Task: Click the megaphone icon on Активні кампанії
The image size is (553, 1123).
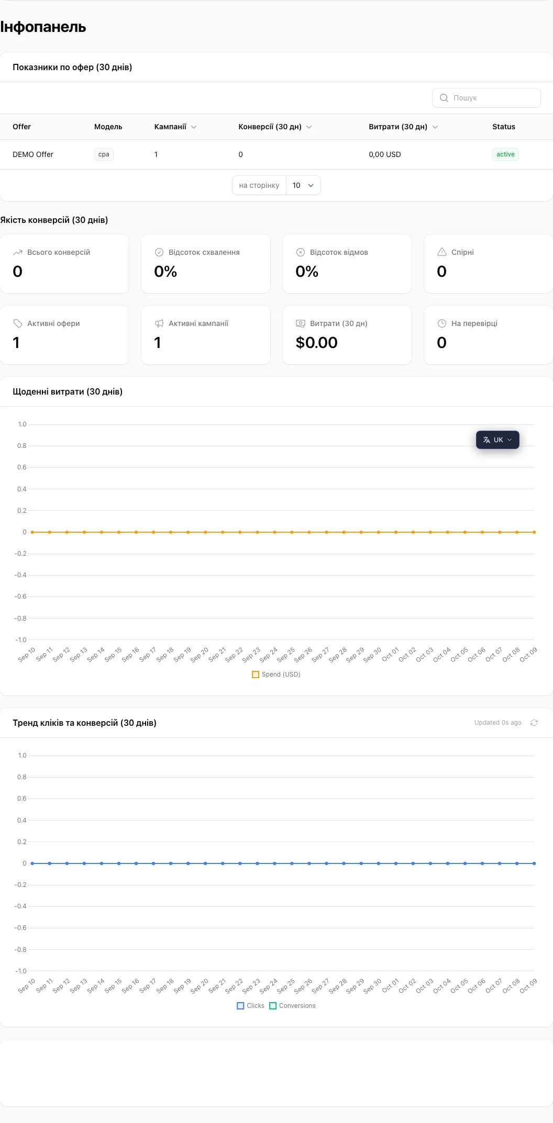Action: [159, 323]
